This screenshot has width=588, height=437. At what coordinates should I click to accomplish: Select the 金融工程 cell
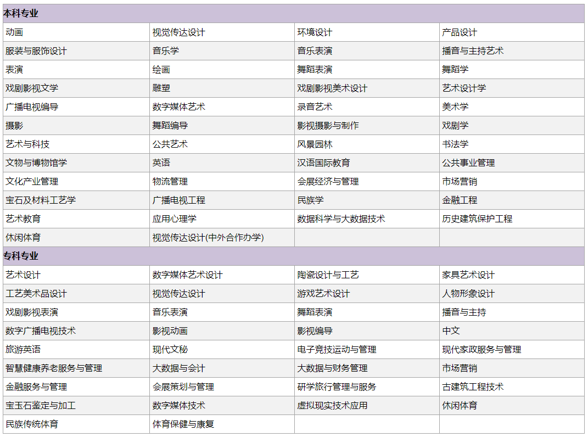(512, 200)
